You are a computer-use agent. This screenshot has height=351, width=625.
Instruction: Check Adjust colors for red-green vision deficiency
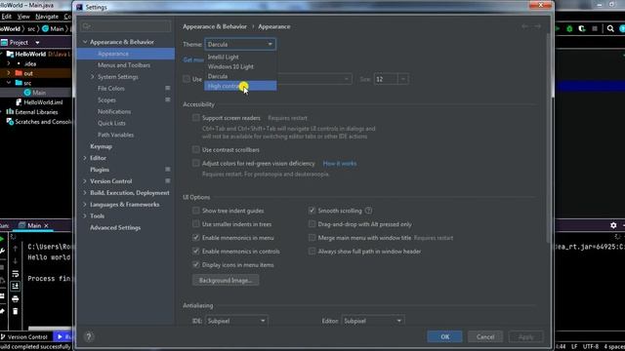click(x=195, y=163)
